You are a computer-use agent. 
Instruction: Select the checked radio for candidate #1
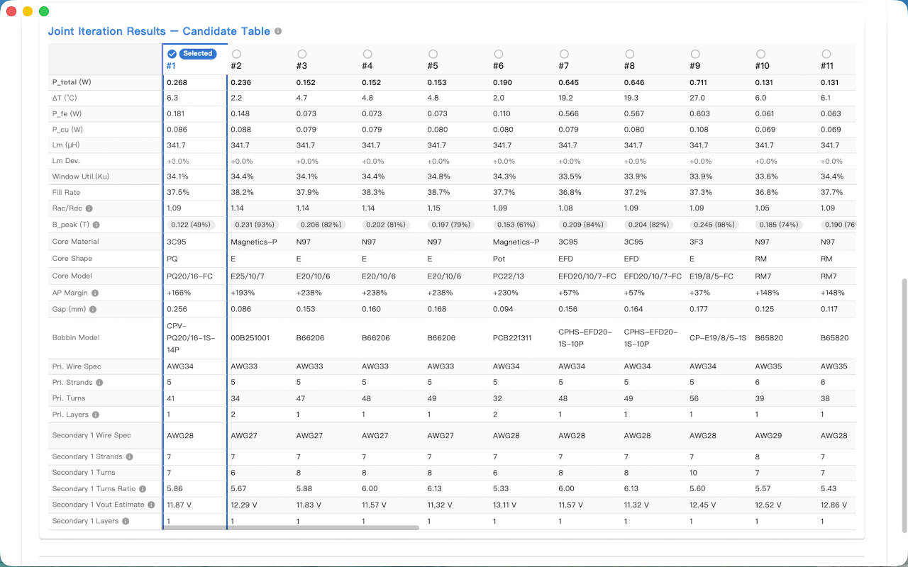[172, 54]
